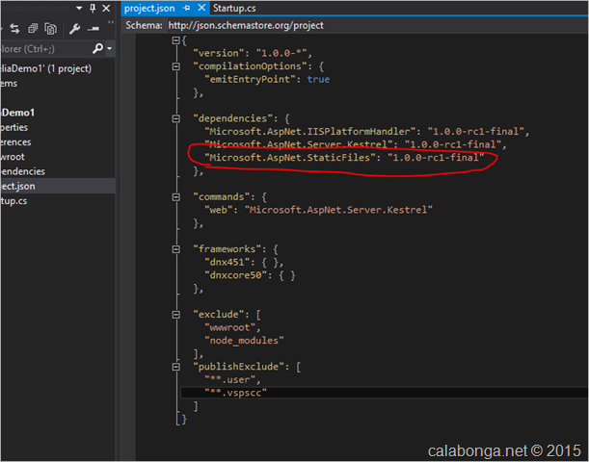Click the "version" key text
589x462 pixels.
pyautogui.click(x=218, y=53)
